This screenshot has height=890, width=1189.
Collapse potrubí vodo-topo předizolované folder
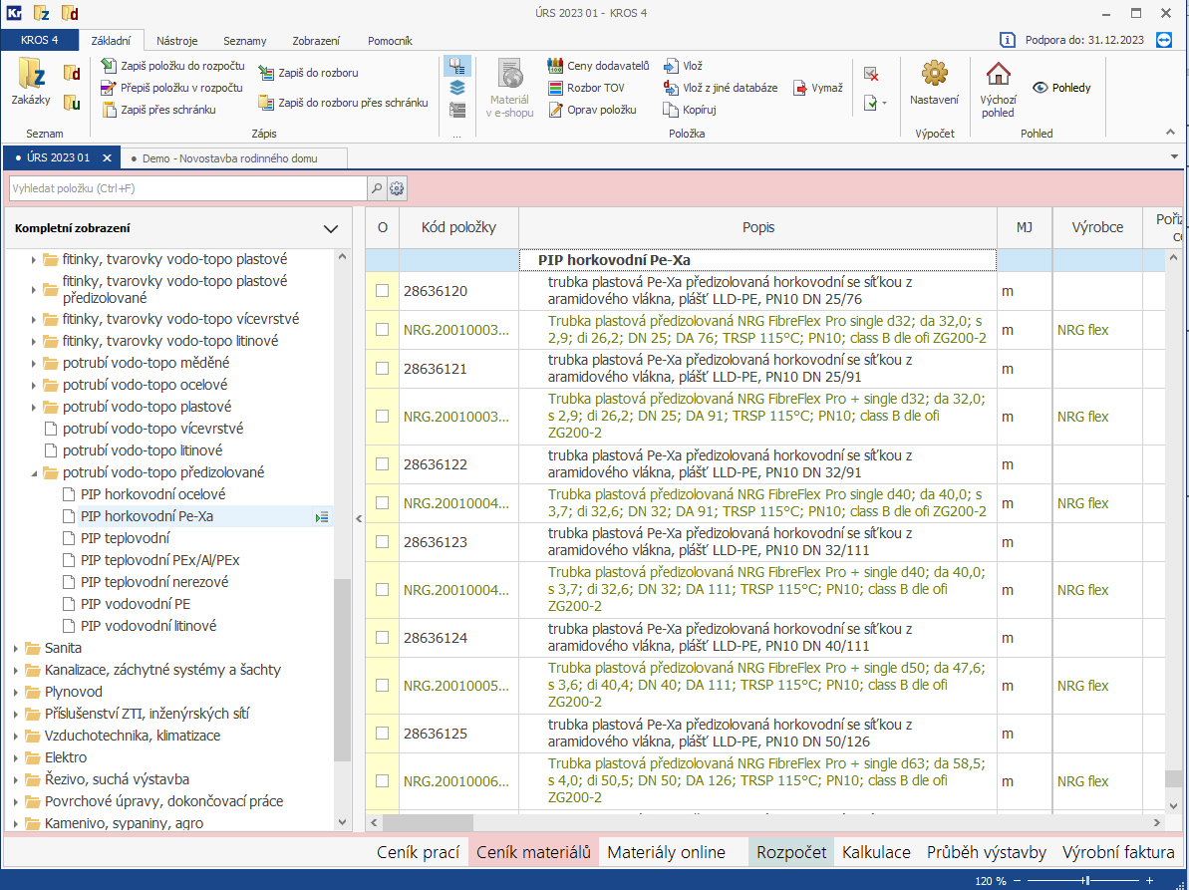point(34,473)
